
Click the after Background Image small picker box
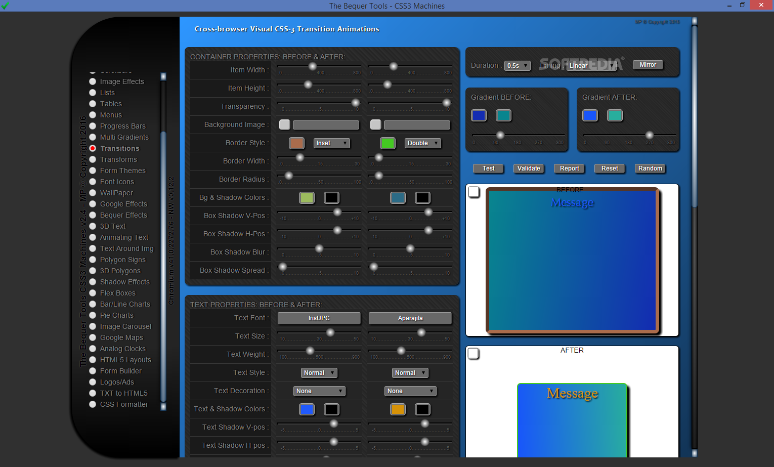pos(376,124)
